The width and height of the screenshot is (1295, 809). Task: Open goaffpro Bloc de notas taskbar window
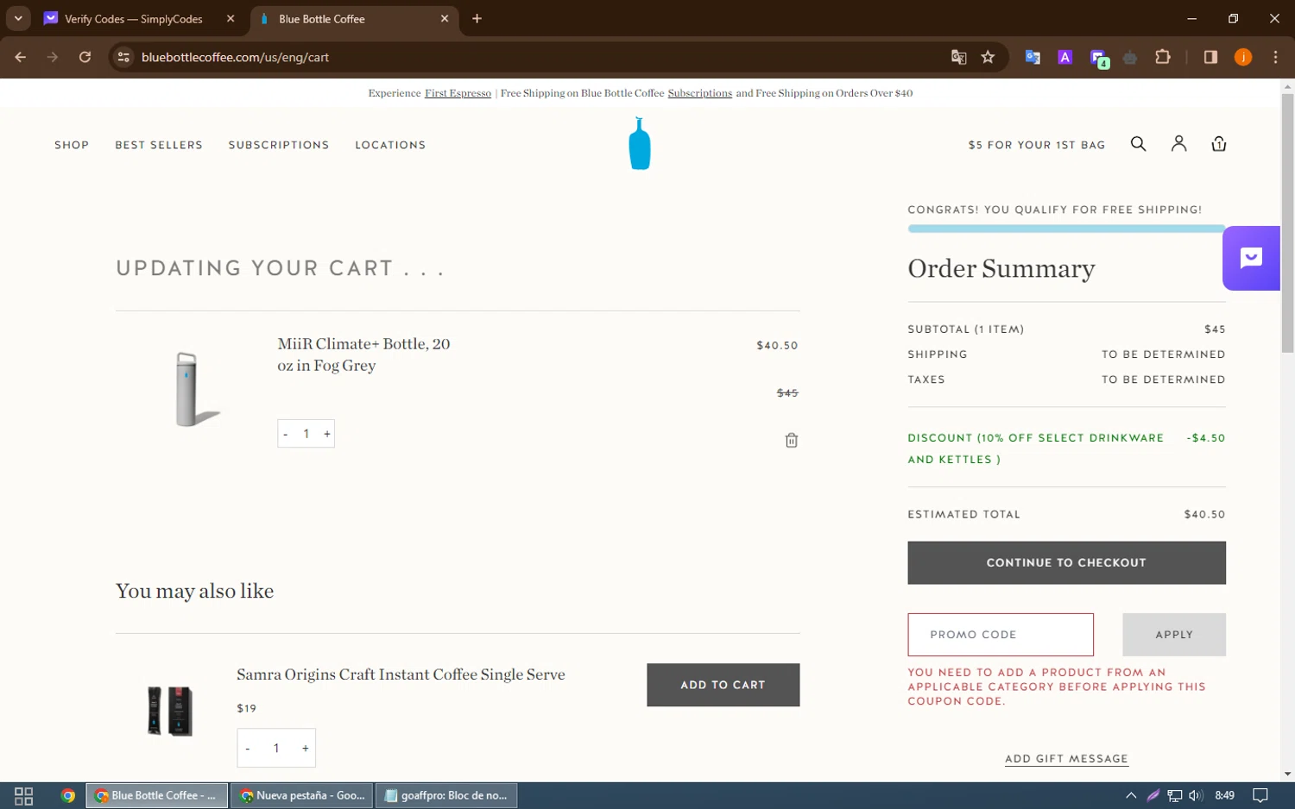click(446, 795)
